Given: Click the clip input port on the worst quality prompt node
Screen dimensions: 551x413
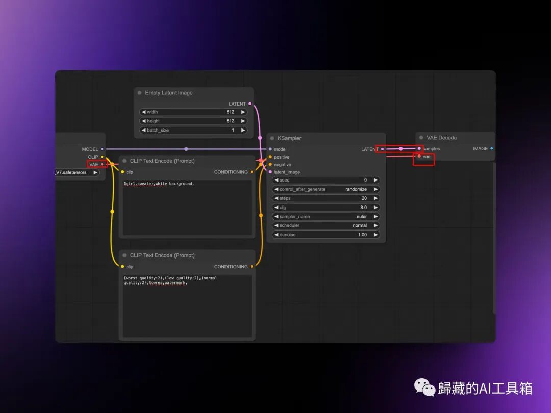Looking at the screenshot, I should (122, 267).
